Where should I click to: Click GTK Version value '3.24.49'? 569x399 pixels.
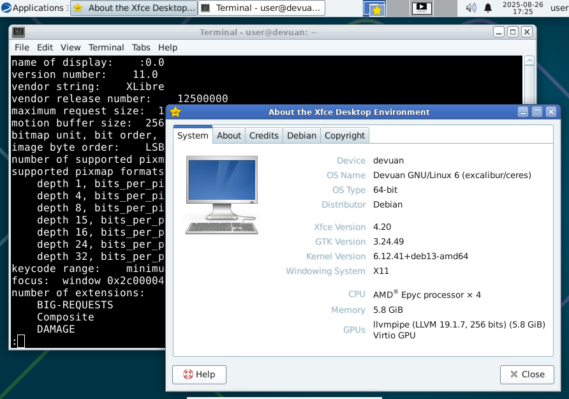pos(388,241)
